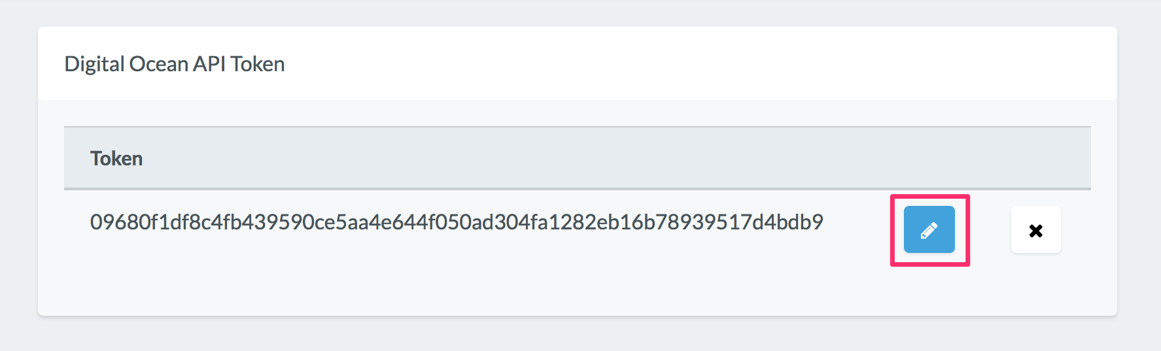Image resolution: width=1161 pixels, height=351 pixels.
Task: Click the Digital Ocean API Token heading
Action: (x=175, y=64)
